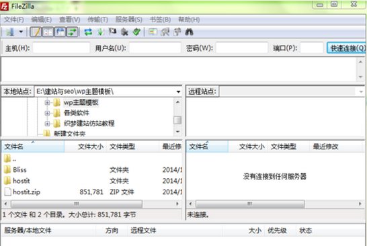This screenshot has width=367, height=246.
Task: Select the hostit.zip file
Action: click(x=22, y=192)
